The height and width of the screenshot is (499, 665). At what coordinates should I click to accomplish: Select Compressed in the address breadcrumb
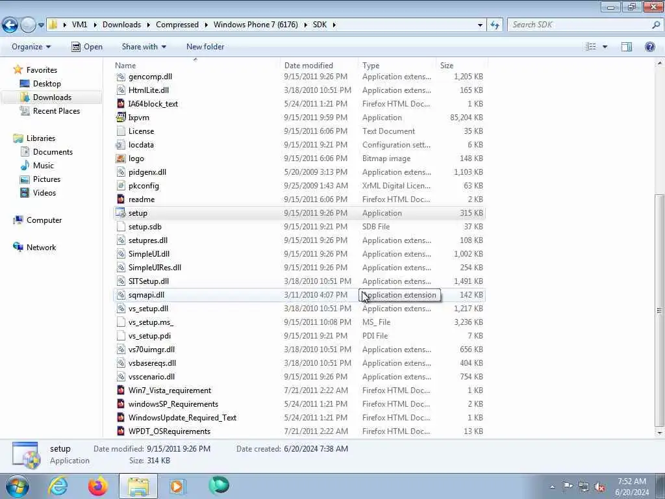coord(177,25)
